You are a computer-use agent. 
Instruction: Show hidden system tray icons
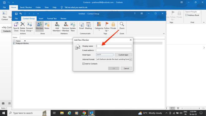166,113
